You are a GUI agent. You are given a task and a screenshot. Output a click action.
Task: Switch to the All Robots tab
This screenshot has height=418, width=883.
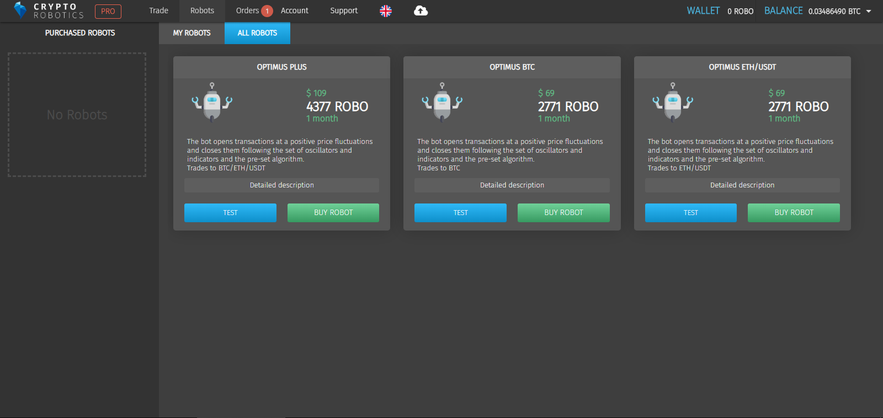[x=257, y=33]
